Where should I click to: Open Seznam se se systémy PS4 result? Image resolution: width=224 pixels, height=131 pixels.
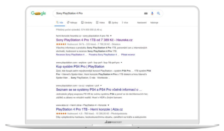(x=99, y=90)
